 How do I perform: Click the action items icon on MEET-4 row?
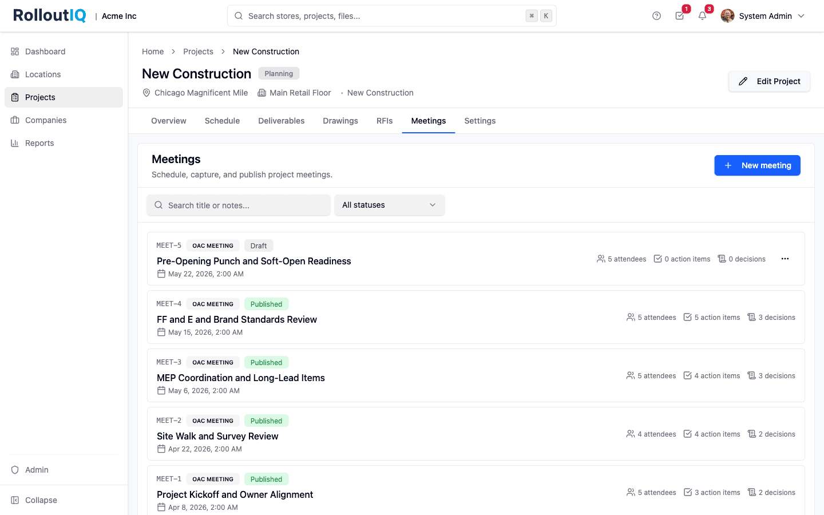click(x=688, y=317)
